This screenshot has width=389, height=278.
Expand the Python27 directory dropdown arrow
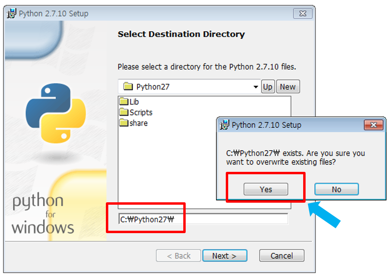tap(255, 87)
